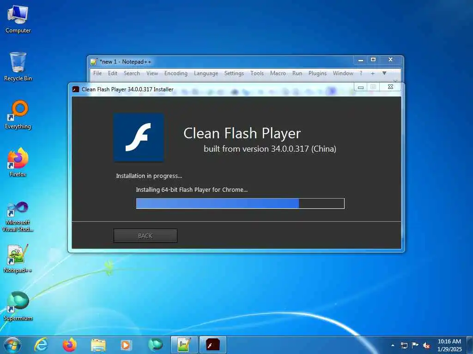The image size is (473, 354).
Task: Open the Edit menu in Notepad++
Action: pos(113,73)
